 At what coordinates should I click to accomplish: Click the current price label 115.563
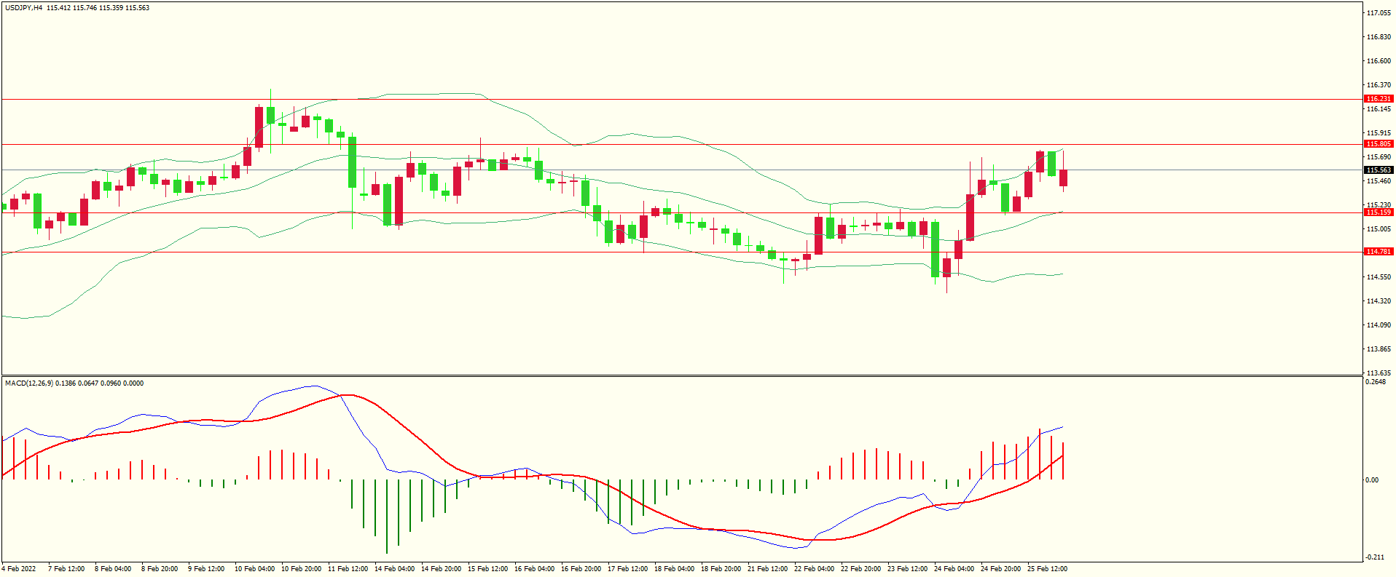point(1379,170)
